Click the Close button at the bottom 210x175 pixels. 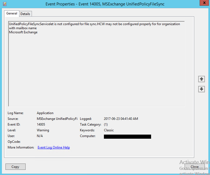tap(194, 167)
